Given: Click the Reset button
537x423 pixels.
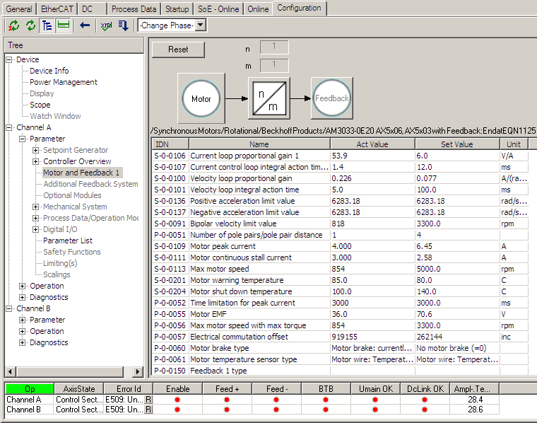Looking at the screenshot, I should pyautogui.click(x=178, y=50).
